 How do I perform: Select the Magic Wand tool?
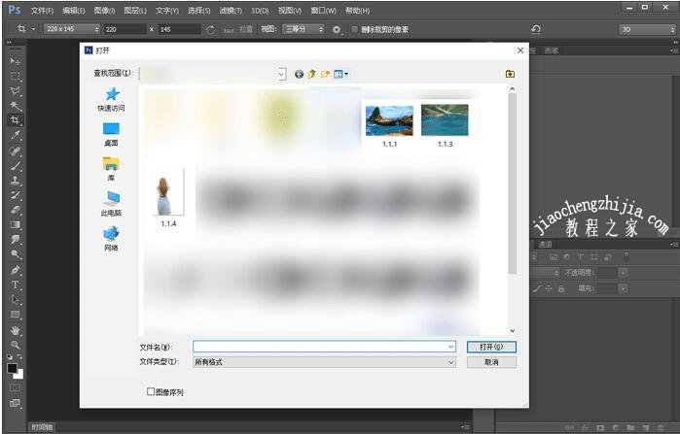(15, 105)
